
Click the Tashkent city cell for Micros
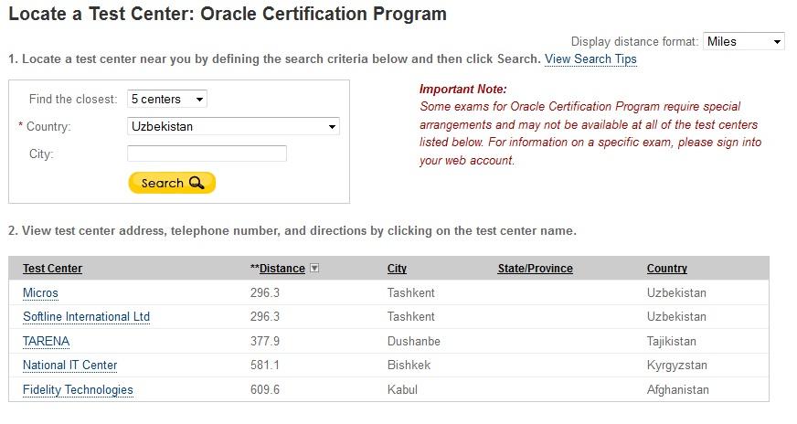point(410,293)
